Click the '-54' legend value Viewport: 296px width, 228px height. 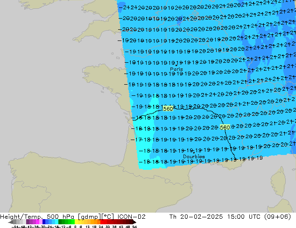tap(15, 227)
